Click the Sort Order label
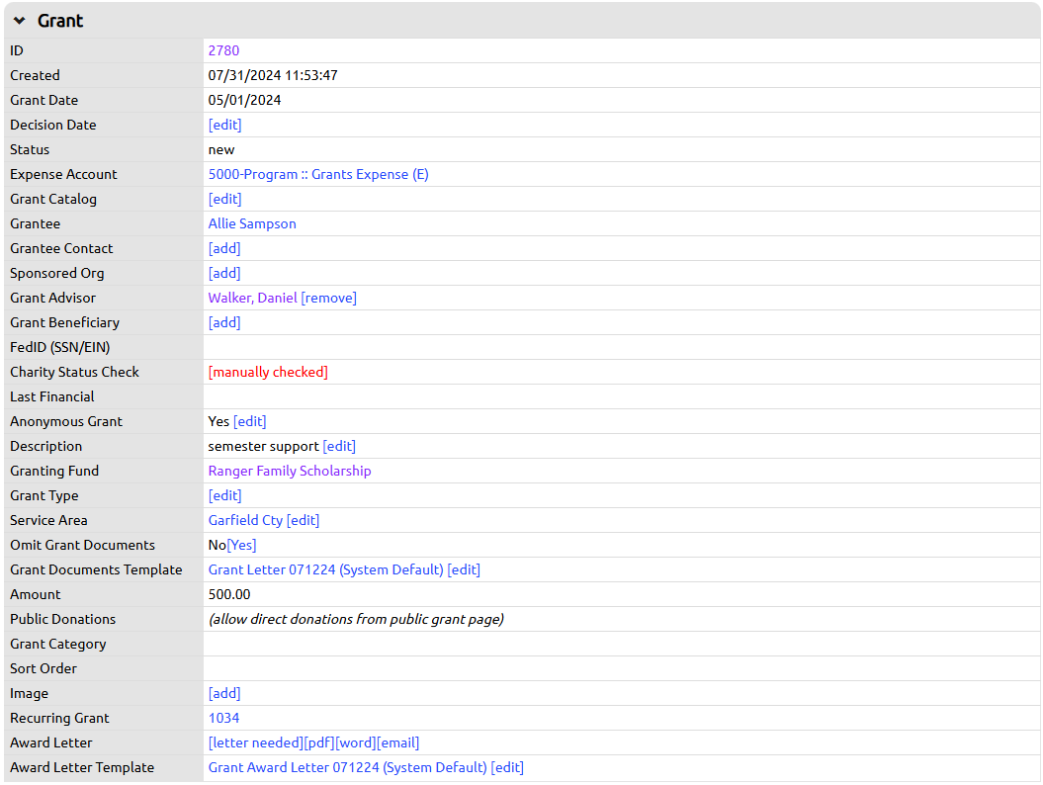This screenshot has width=1043, height=785. 43,668
